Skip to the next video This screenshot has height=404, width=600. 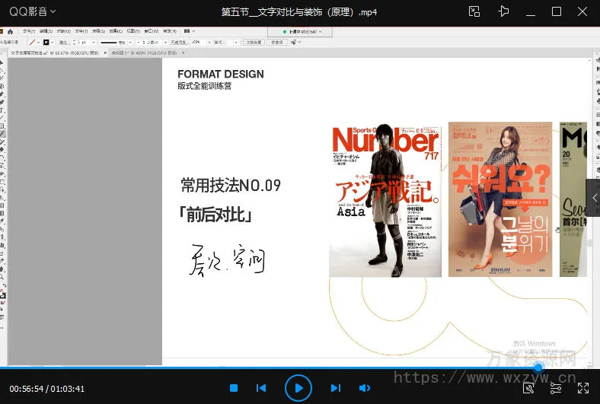(x=335, y=388)
